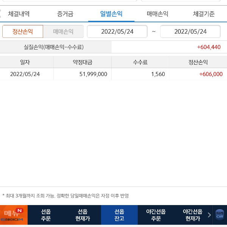The image size is (227, 227).
Task: Open the start date picker field
Action: [x=117, y=31]
